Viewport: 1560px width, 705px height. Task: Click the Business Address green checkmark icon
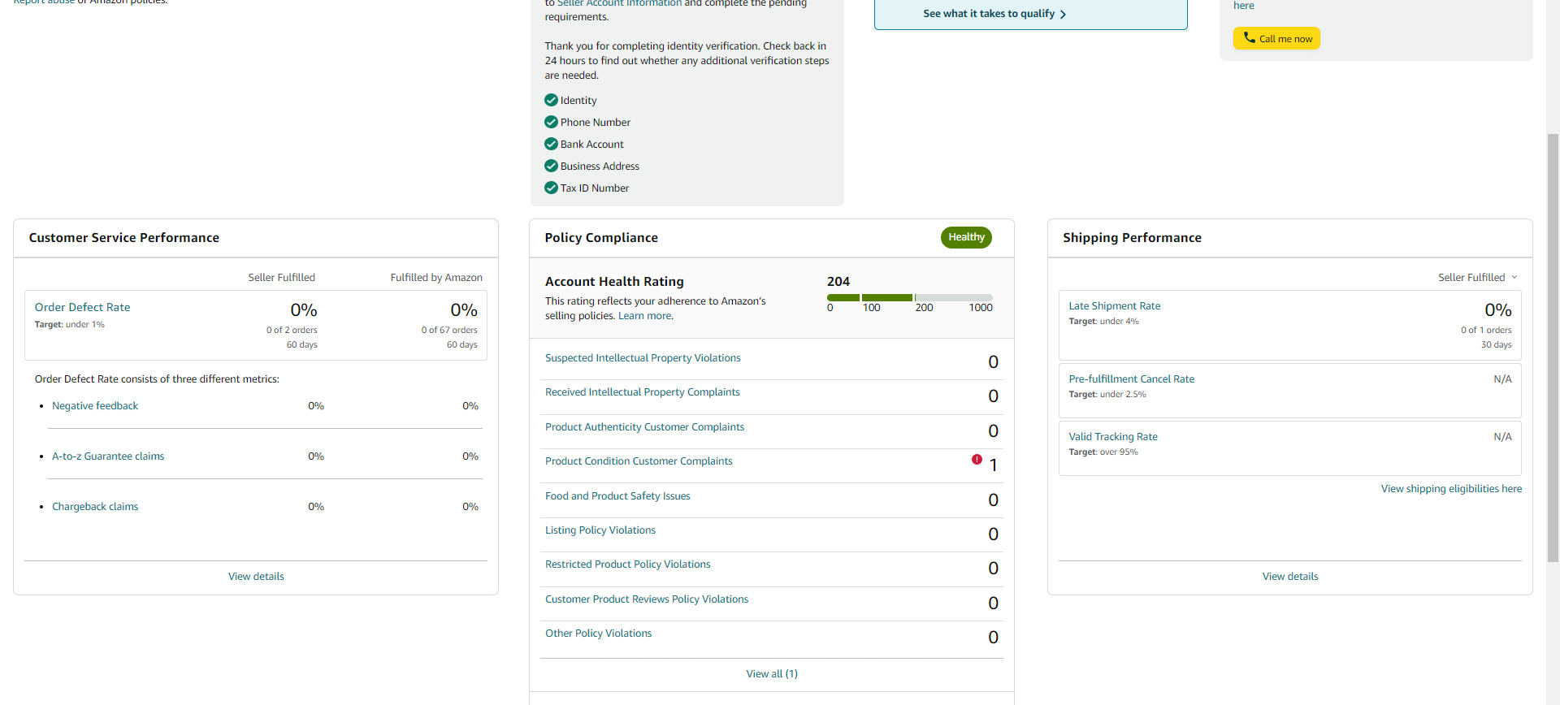[x=551, y=166]
